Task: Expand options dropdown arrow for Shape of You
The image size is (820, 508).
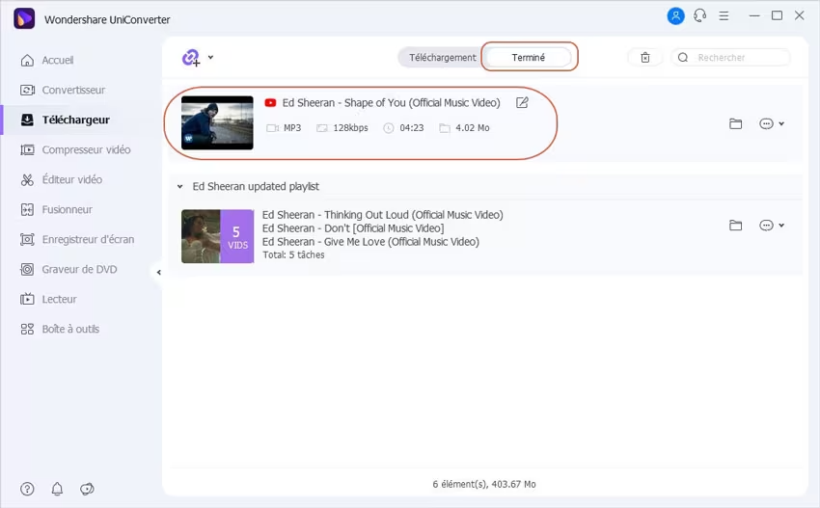Action: click(x=781, y=123)
